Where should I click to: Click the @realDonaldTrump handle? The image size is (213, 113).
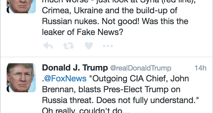[141, 68]
